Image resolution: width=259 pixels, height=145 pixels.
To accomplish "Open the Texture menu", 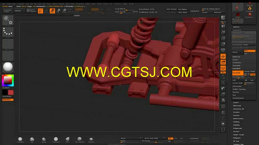I will pos(106,4).
